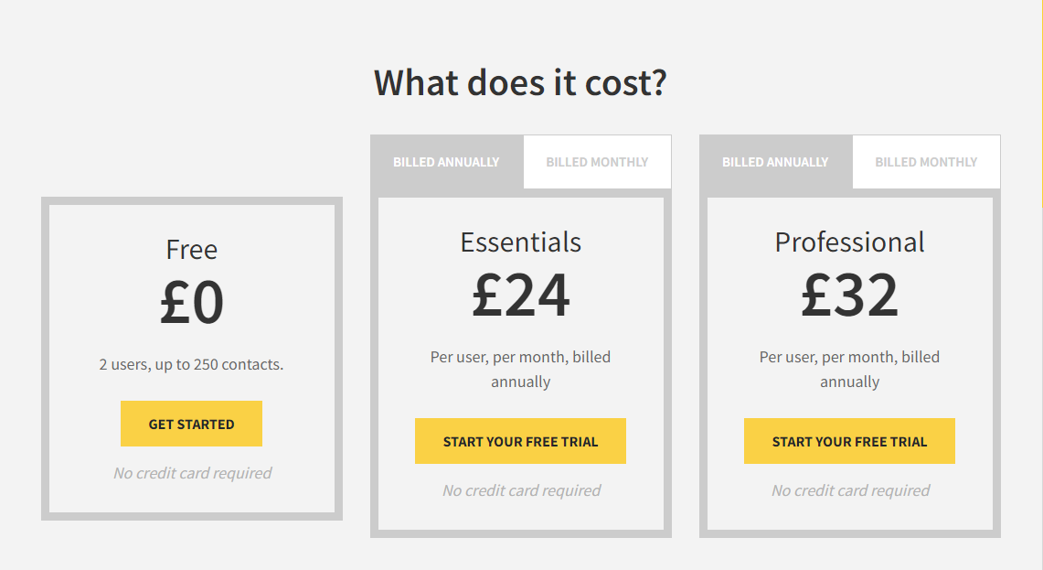Click the £24 Essentials price
The width and height of the screenshot is (1043, 570).
coord(520,296)
